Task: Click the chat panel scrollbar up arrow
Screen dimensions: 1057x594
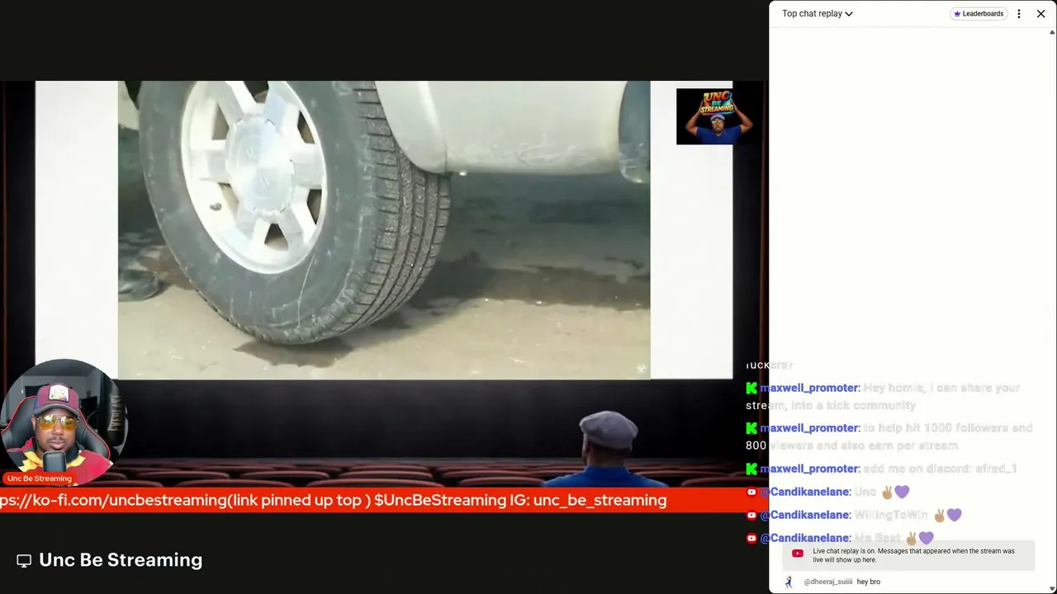Action: [1052, 32]
